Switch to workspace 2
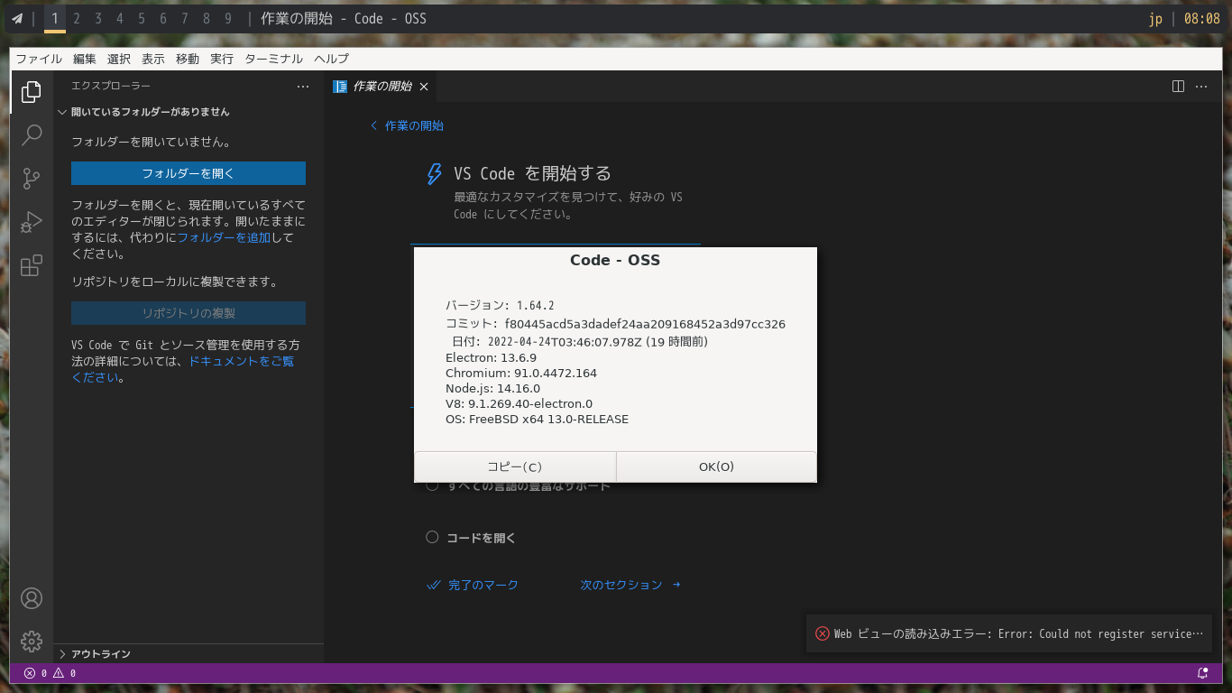Viewport: 1232px width, 693px height. [x=77, y=18]
